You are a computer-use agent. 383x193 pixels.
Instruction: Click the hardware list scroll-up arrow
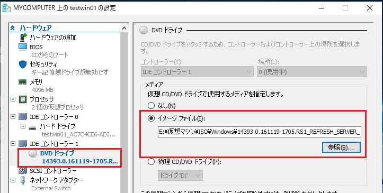point(124,28)
